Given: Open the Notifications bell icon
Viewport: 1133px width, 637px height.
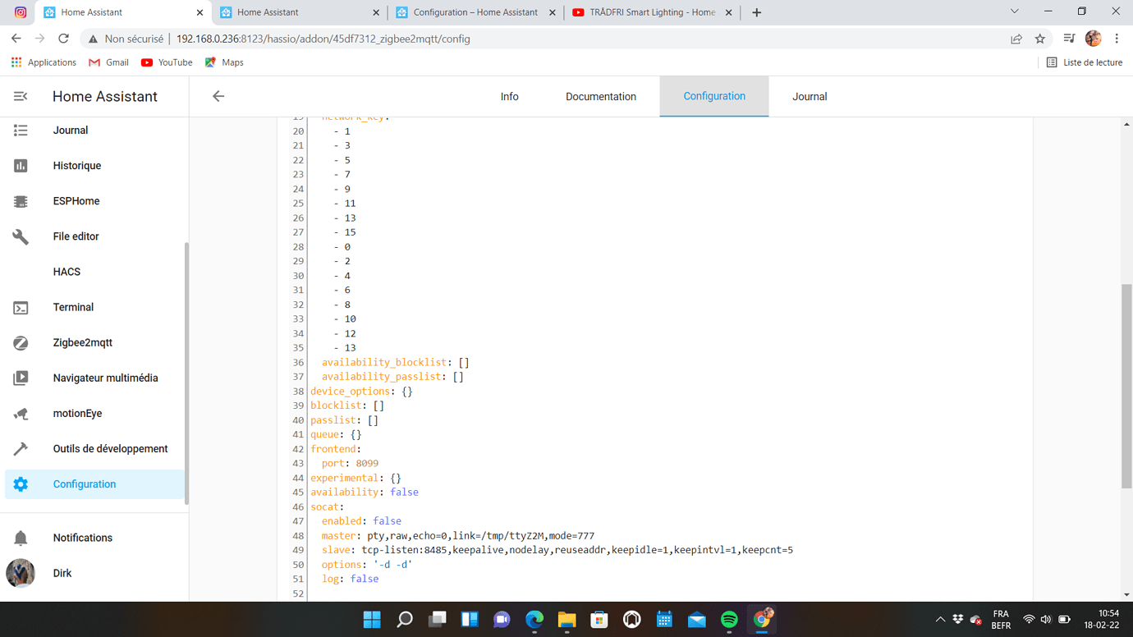Looking at the screenshot, I should pos(21,538).
